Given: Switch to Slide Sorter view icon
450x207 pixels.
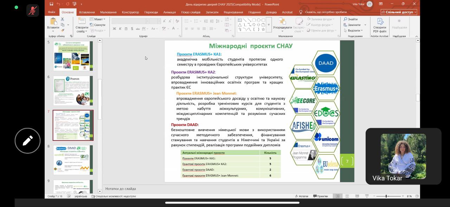Looking at the screenshot, I should coord(347,196).
